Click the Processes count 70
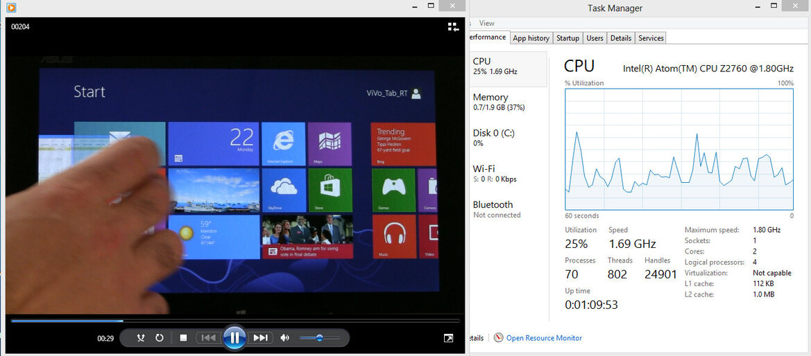This screenshot has width=811, height=356. pyautogui.click(x=572, y=274)
